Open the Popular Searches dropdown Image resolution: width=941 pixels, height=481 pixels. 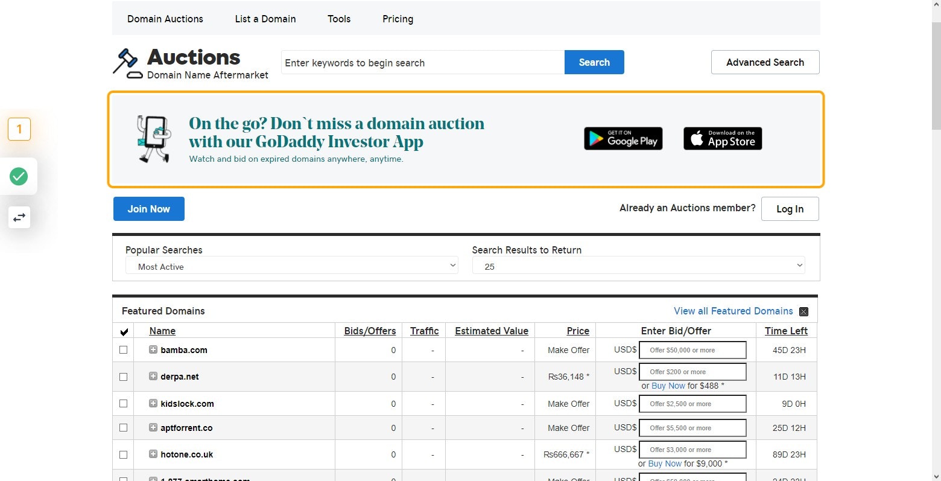coord(291,266)
